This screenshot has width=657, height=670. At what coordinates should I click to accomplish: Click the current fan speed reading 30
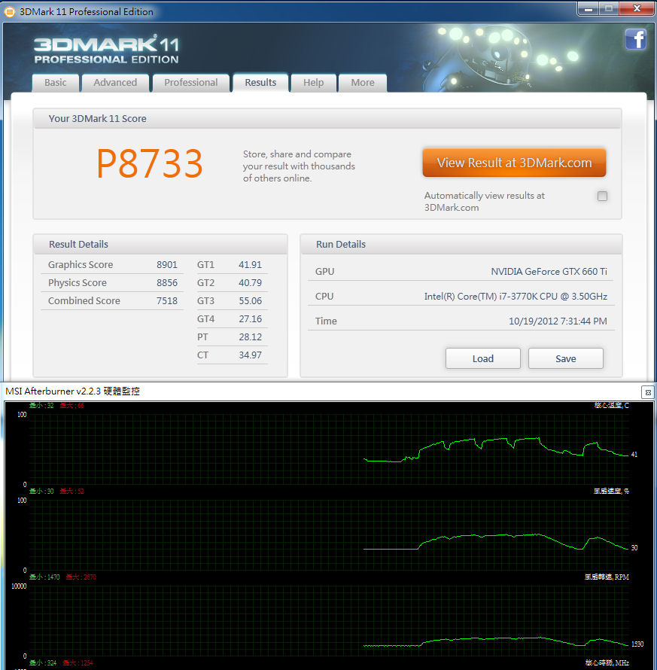(x=634, y=548)
